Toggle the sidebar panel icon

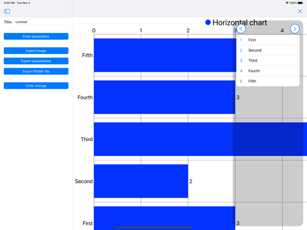point(7,11)
